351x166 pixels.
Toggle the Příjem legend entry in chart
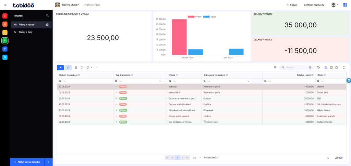[195, 17]
